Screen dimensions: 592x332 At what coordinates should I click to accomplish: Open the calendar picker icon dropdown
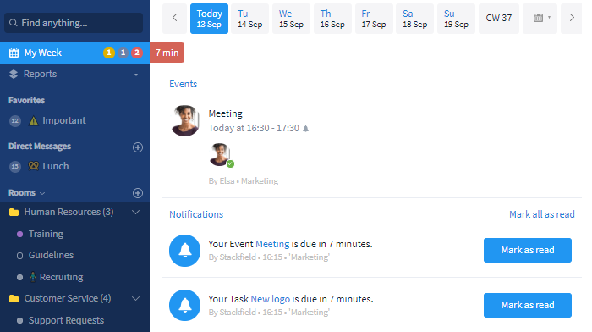click(540, 18)
